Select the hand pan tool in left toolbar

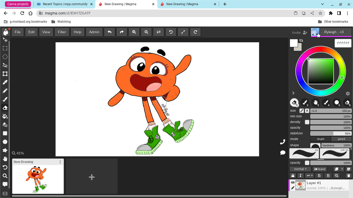[5, 159]
